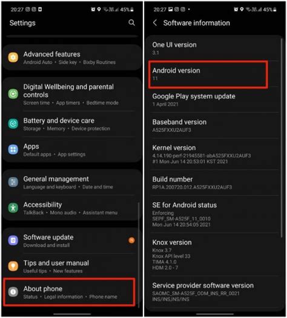Open the About phone menu entry
Viewport: 287px width, 318px height.
coord(69,292)
